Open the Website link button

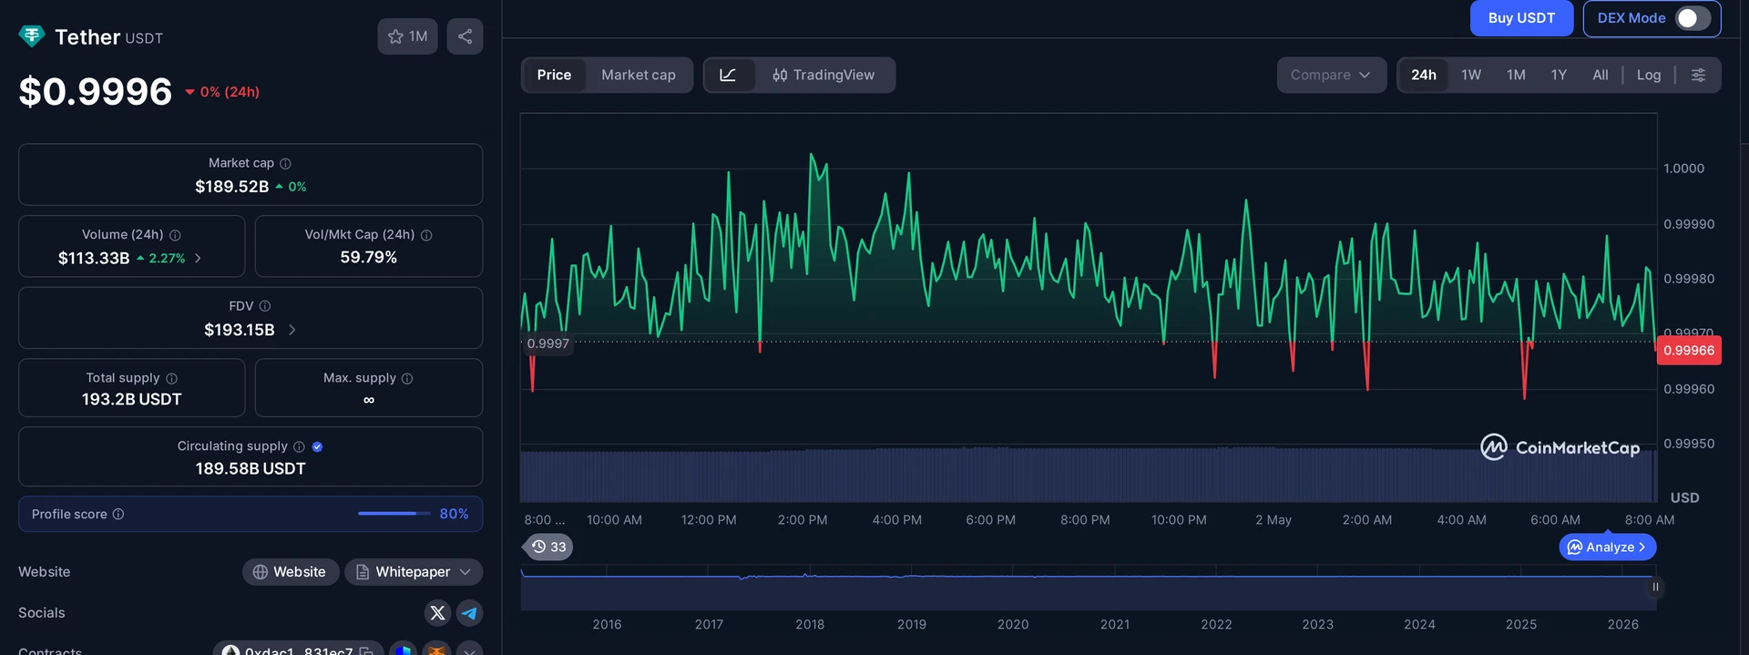pos(291,572)
